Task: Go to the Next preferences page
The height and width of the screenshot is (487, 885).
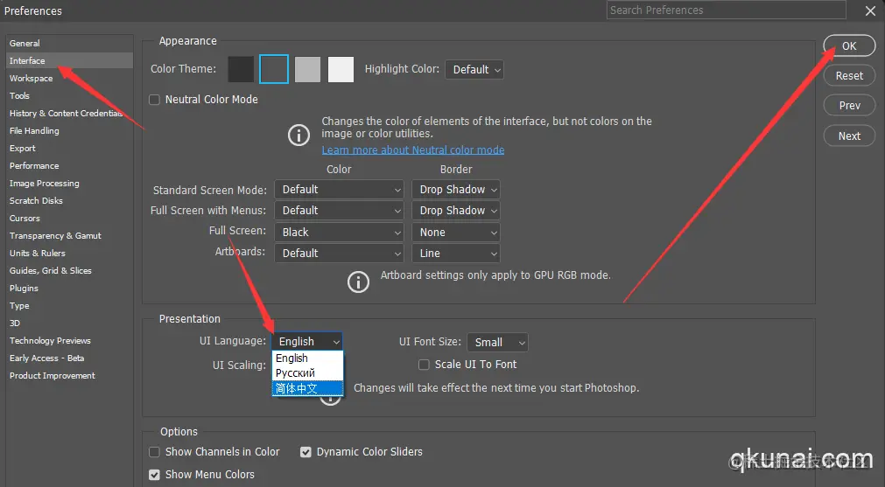Action: tap(849, 136)
